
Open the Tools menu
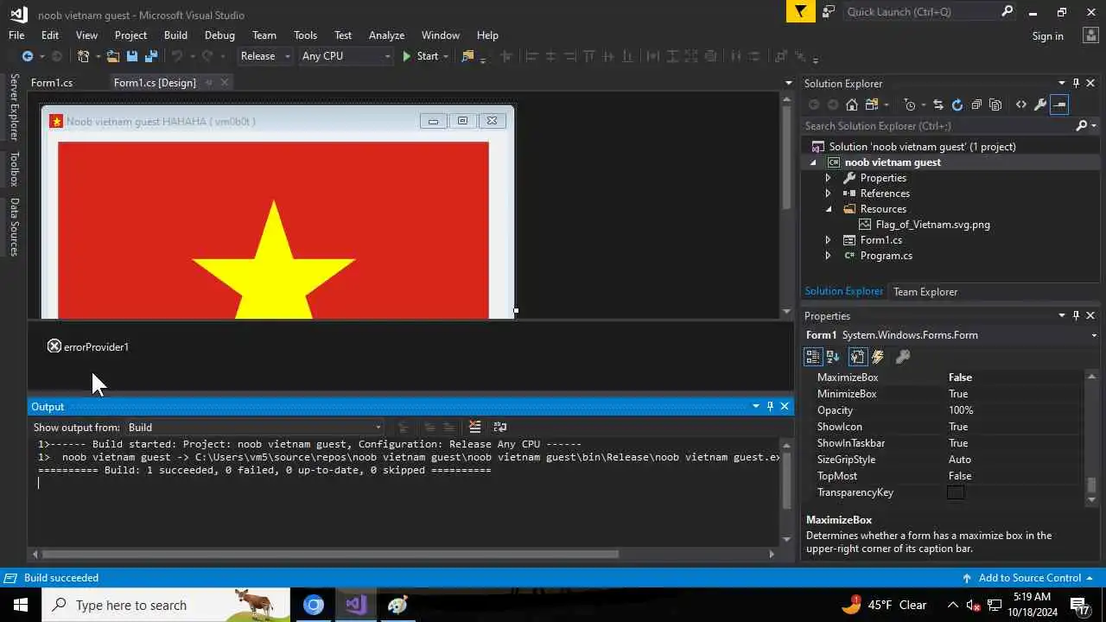click(x=305, y=35)
